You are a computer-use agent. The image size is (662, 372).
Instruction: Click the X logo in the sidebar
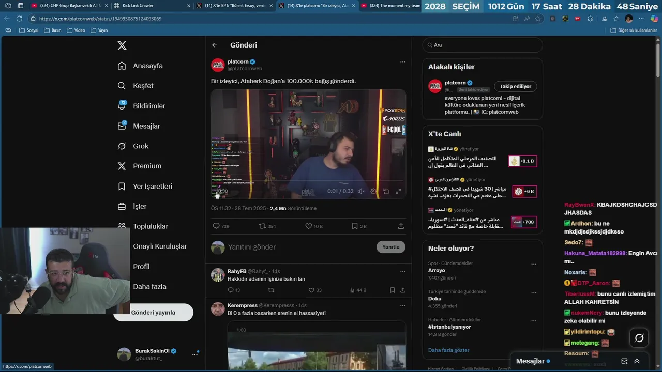tap(122, 45)
